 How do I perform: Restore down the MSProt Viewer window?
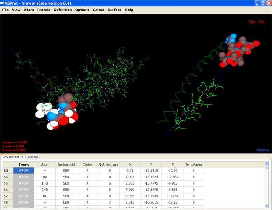(263, 3)
